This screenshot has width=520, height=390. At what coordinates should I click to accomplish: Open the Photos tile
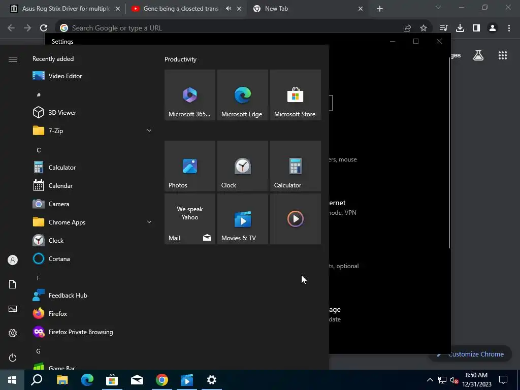point(190,166)
